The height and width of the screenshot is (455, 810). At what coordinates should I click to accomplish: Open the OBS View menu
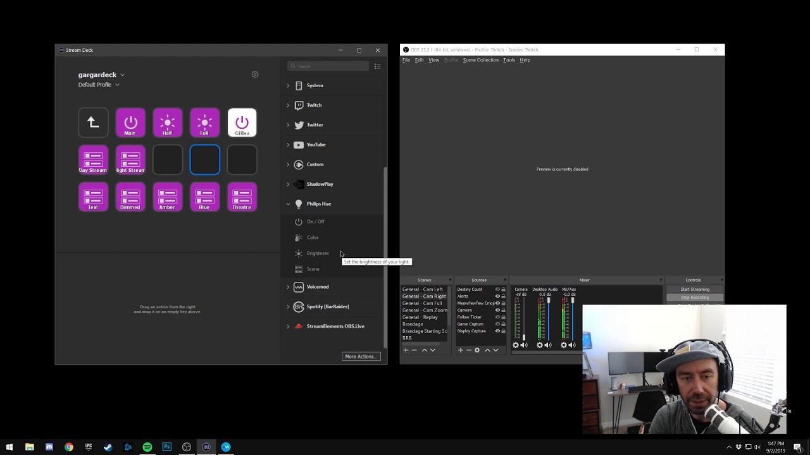(433, 60)
